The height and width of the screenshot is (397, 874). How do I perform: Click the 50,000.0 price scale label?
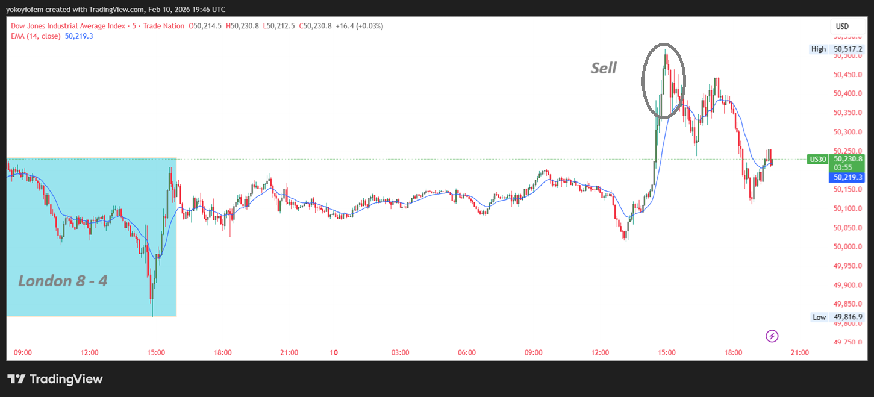[x=847, y=247]
